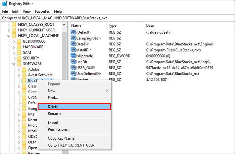Click the Adobe folder icon

pos(24,69)
